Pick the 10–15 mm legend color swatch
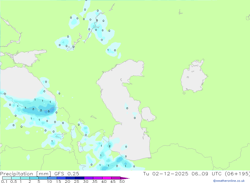The width and height of the screenshot is (250, 183). pos(52,178)
